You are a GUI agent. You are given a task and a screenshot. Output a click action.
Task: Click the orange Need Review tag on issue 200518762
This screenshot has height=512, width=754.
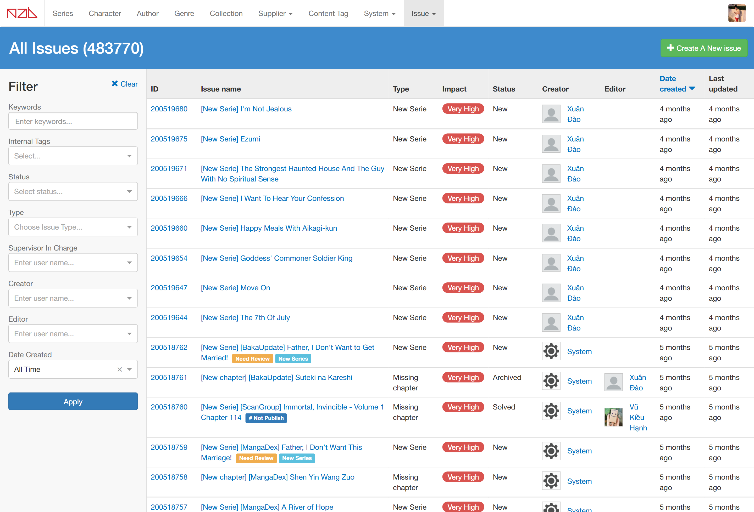(x=252, y=359)
